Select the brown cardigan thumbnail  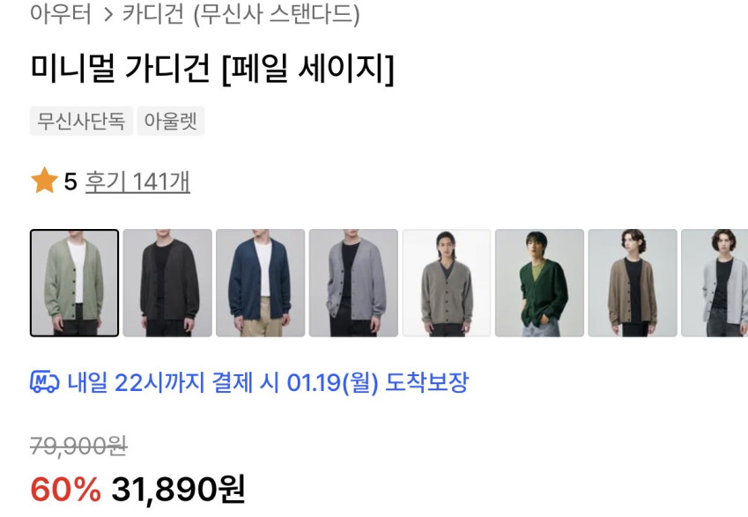point(633,283)
